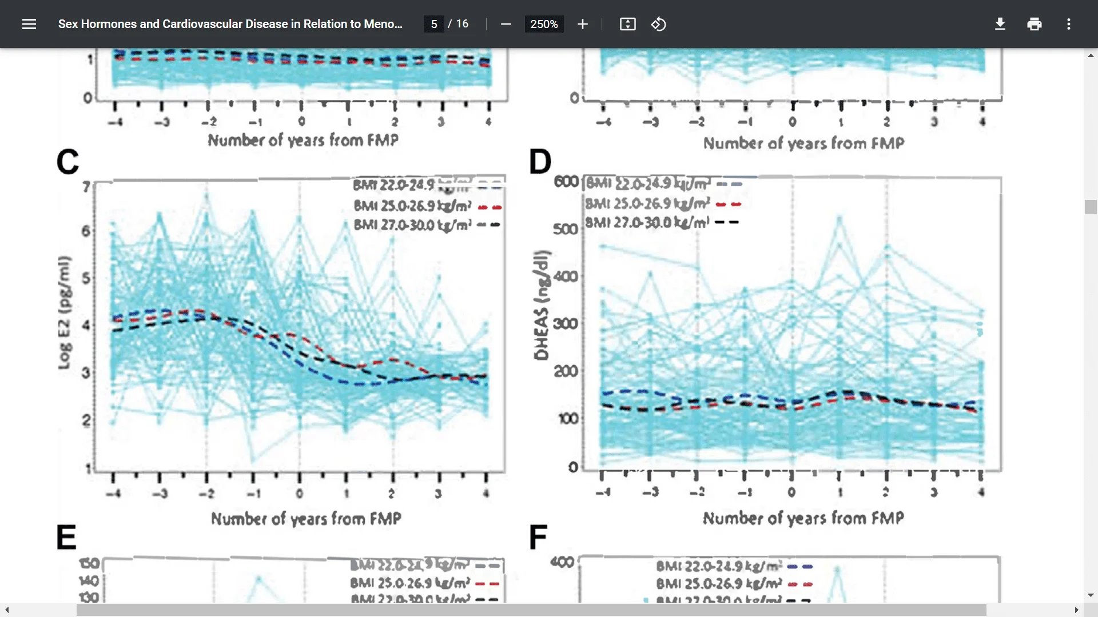Click the zoom level field showing 250%
Image resolution: width=1098 pixels, height=617 pixels.
(x=544, y=24)
